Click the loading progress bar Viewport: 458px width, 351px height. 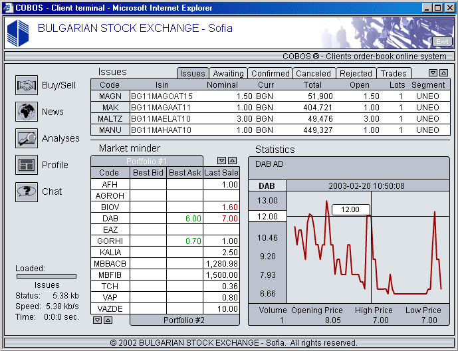coord(46,276)
